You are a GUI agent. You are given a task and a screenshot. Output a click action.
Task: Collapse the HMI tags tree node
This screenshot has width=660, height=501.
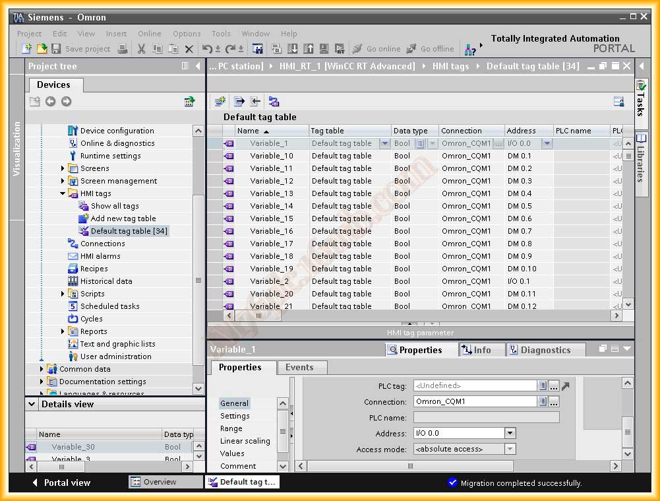tap(63, 193)
